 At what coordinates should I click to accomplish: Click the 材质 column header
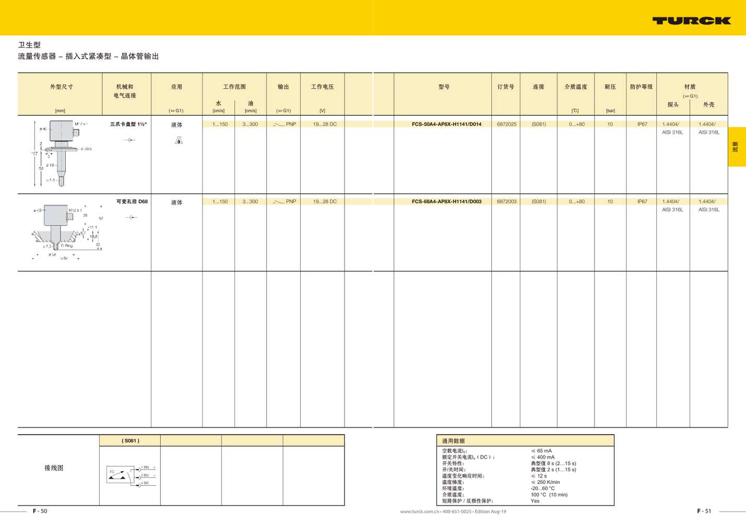tap(690, 87)
